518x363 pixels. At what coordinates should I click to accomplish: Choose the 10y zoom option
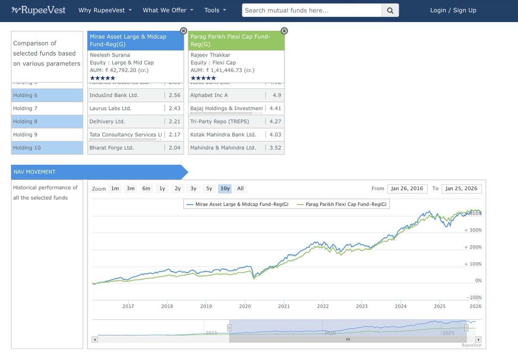coord(225,188)
